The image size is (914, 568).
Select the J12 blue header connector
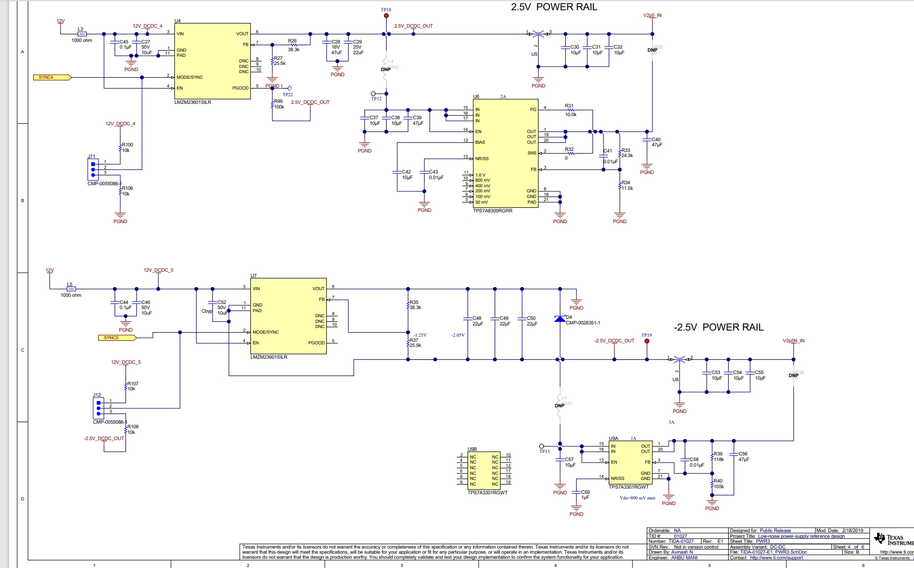tap(98, 408)
